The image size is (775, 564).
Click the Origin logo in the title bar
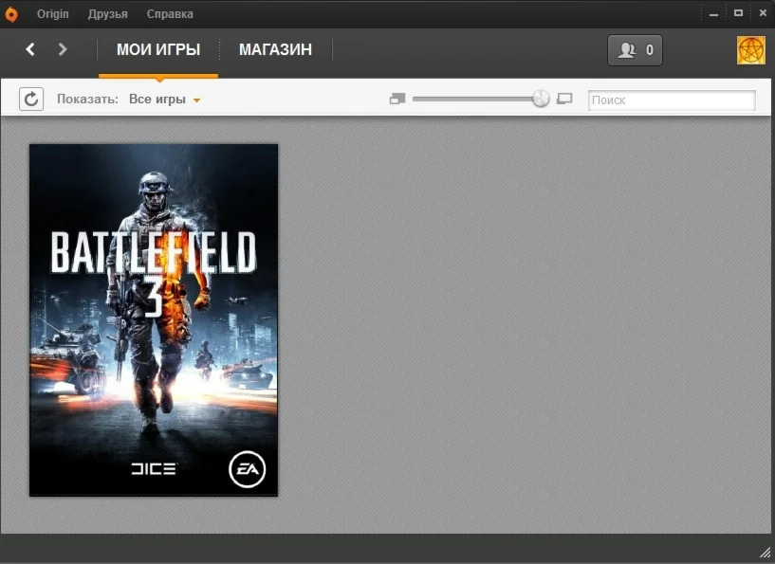(x=12, y=12)
